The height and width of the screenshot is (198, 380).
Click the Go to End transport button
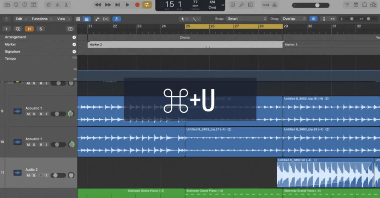coord(118,5)
